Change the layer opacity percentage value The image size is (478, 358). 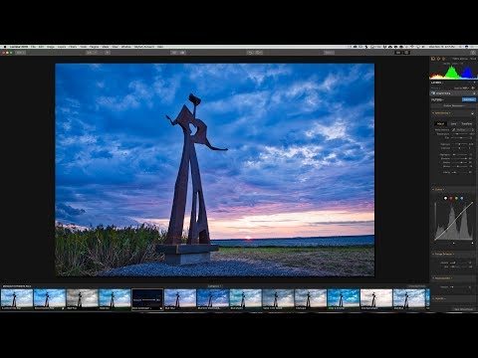465,89
